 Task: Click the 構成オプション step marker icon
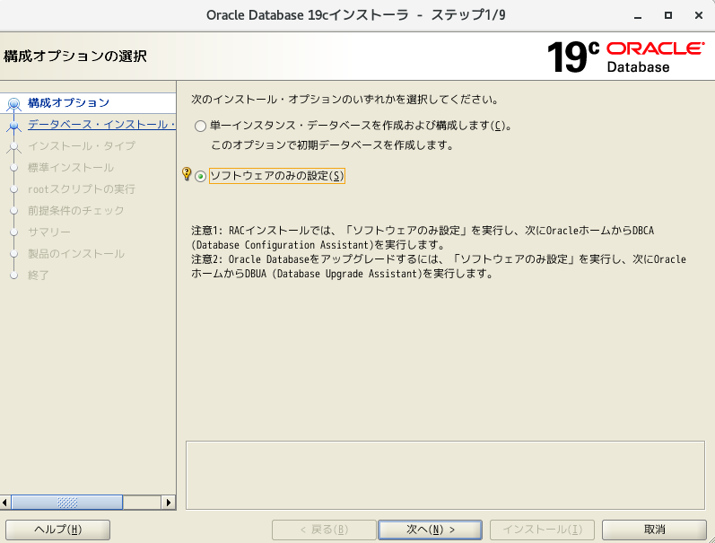pyautogui.click(x=14, y=104)
